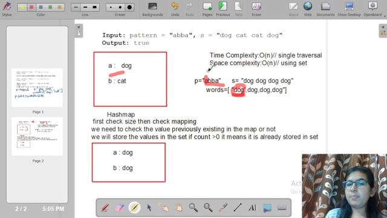Select the arrow Selector tool
Image resolution: width=387 pixels, height=218 pixels.
[149, 208]
